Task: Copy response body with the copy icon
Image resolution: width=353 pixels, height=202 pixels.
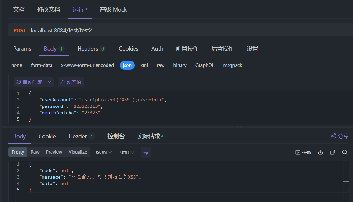Action: point(332,152)
